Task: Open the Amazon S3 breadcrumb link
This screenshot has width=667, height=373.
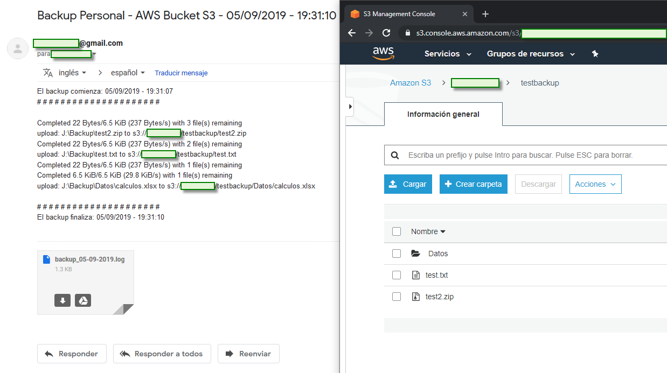Action: 410,82
